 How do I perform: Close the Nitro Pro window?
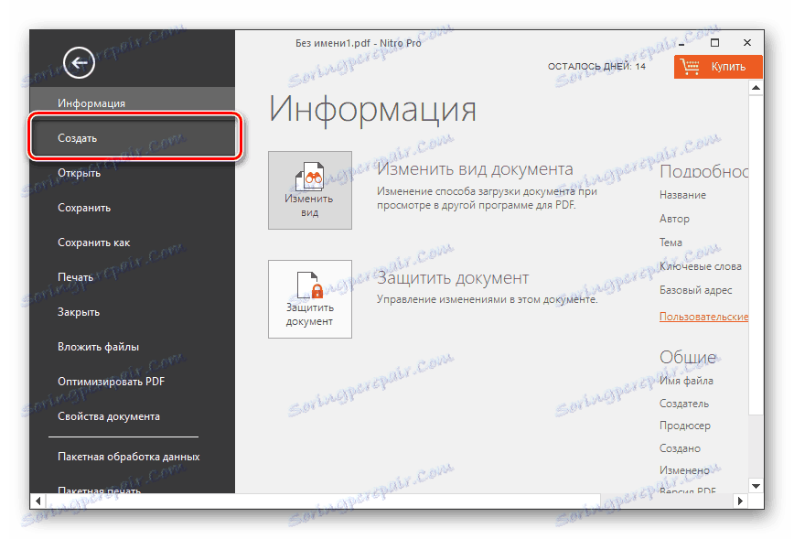pos(747,42)
